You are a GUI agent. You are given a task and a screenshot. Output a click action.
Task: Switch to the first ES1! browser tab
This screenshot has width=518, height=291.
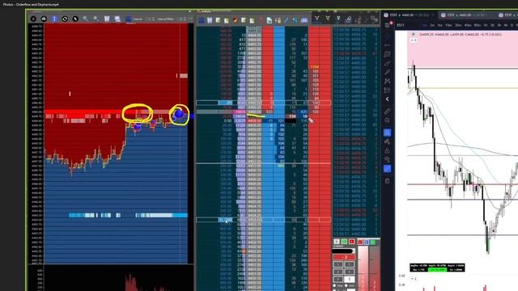pos(410,15)
